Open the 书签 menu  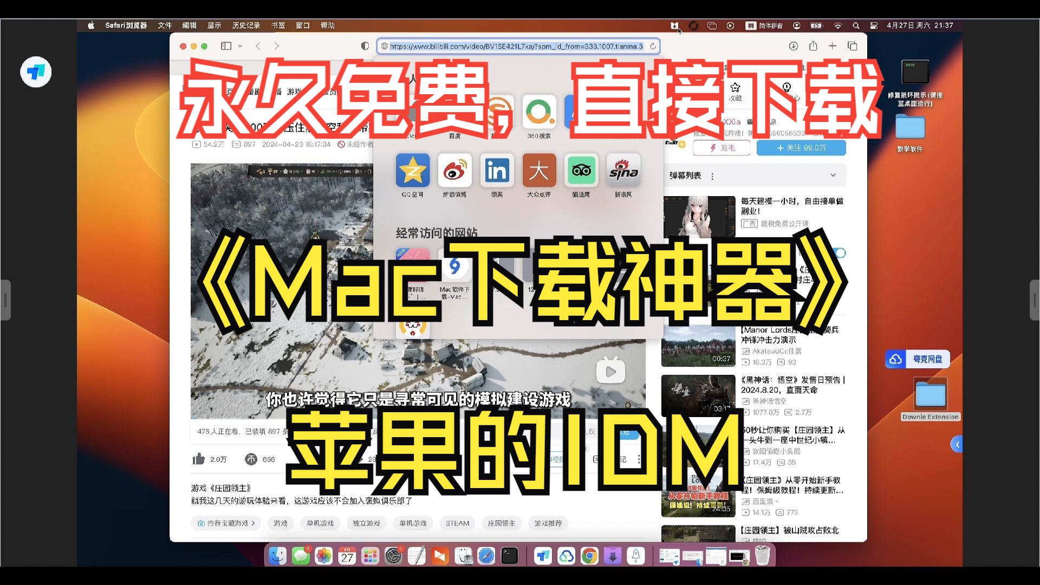(278, 25)
